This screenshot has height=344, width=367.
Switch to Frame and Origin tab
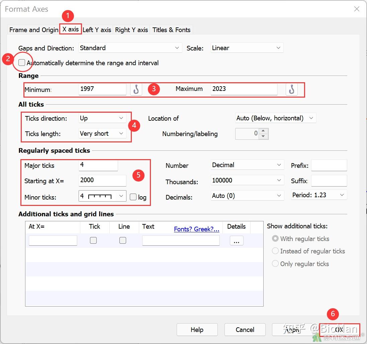click(33, 30)
